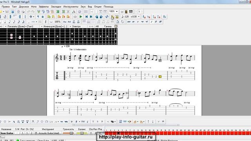Viewport: 251px width, 141px height.
Task: Toggle Solo box for Clean Guitar track
Action: tap(16, 133)
